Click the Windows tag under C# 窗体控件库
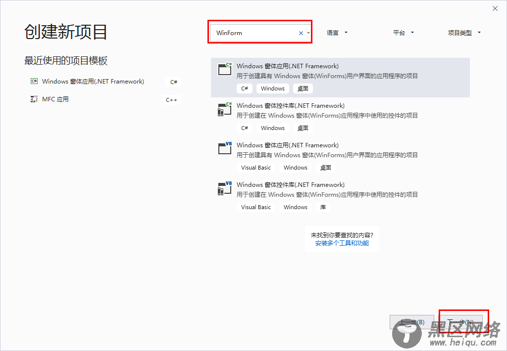Image resolution: width=507 pixels, height=351 pixels. (273, 128)
